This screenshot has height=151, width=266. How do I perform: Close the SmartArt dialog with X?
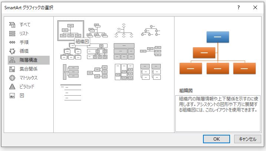coord(255,7)
